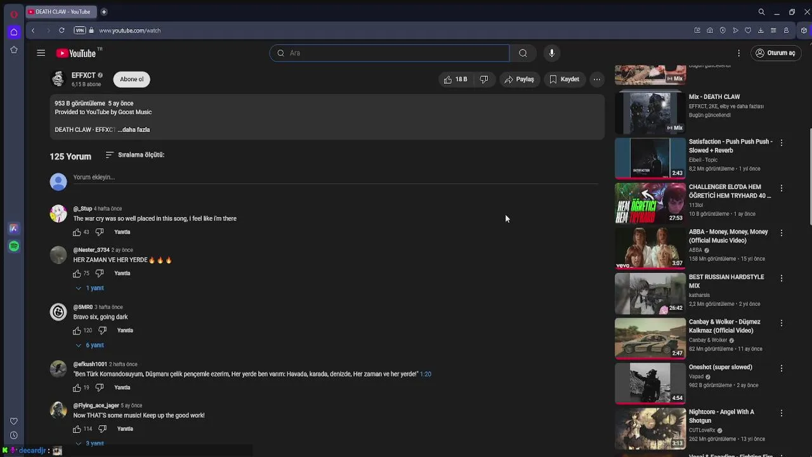This screenshot has height=457, width=812.
Task: Dislike the @_Stup comment
Action: [100, 232]
